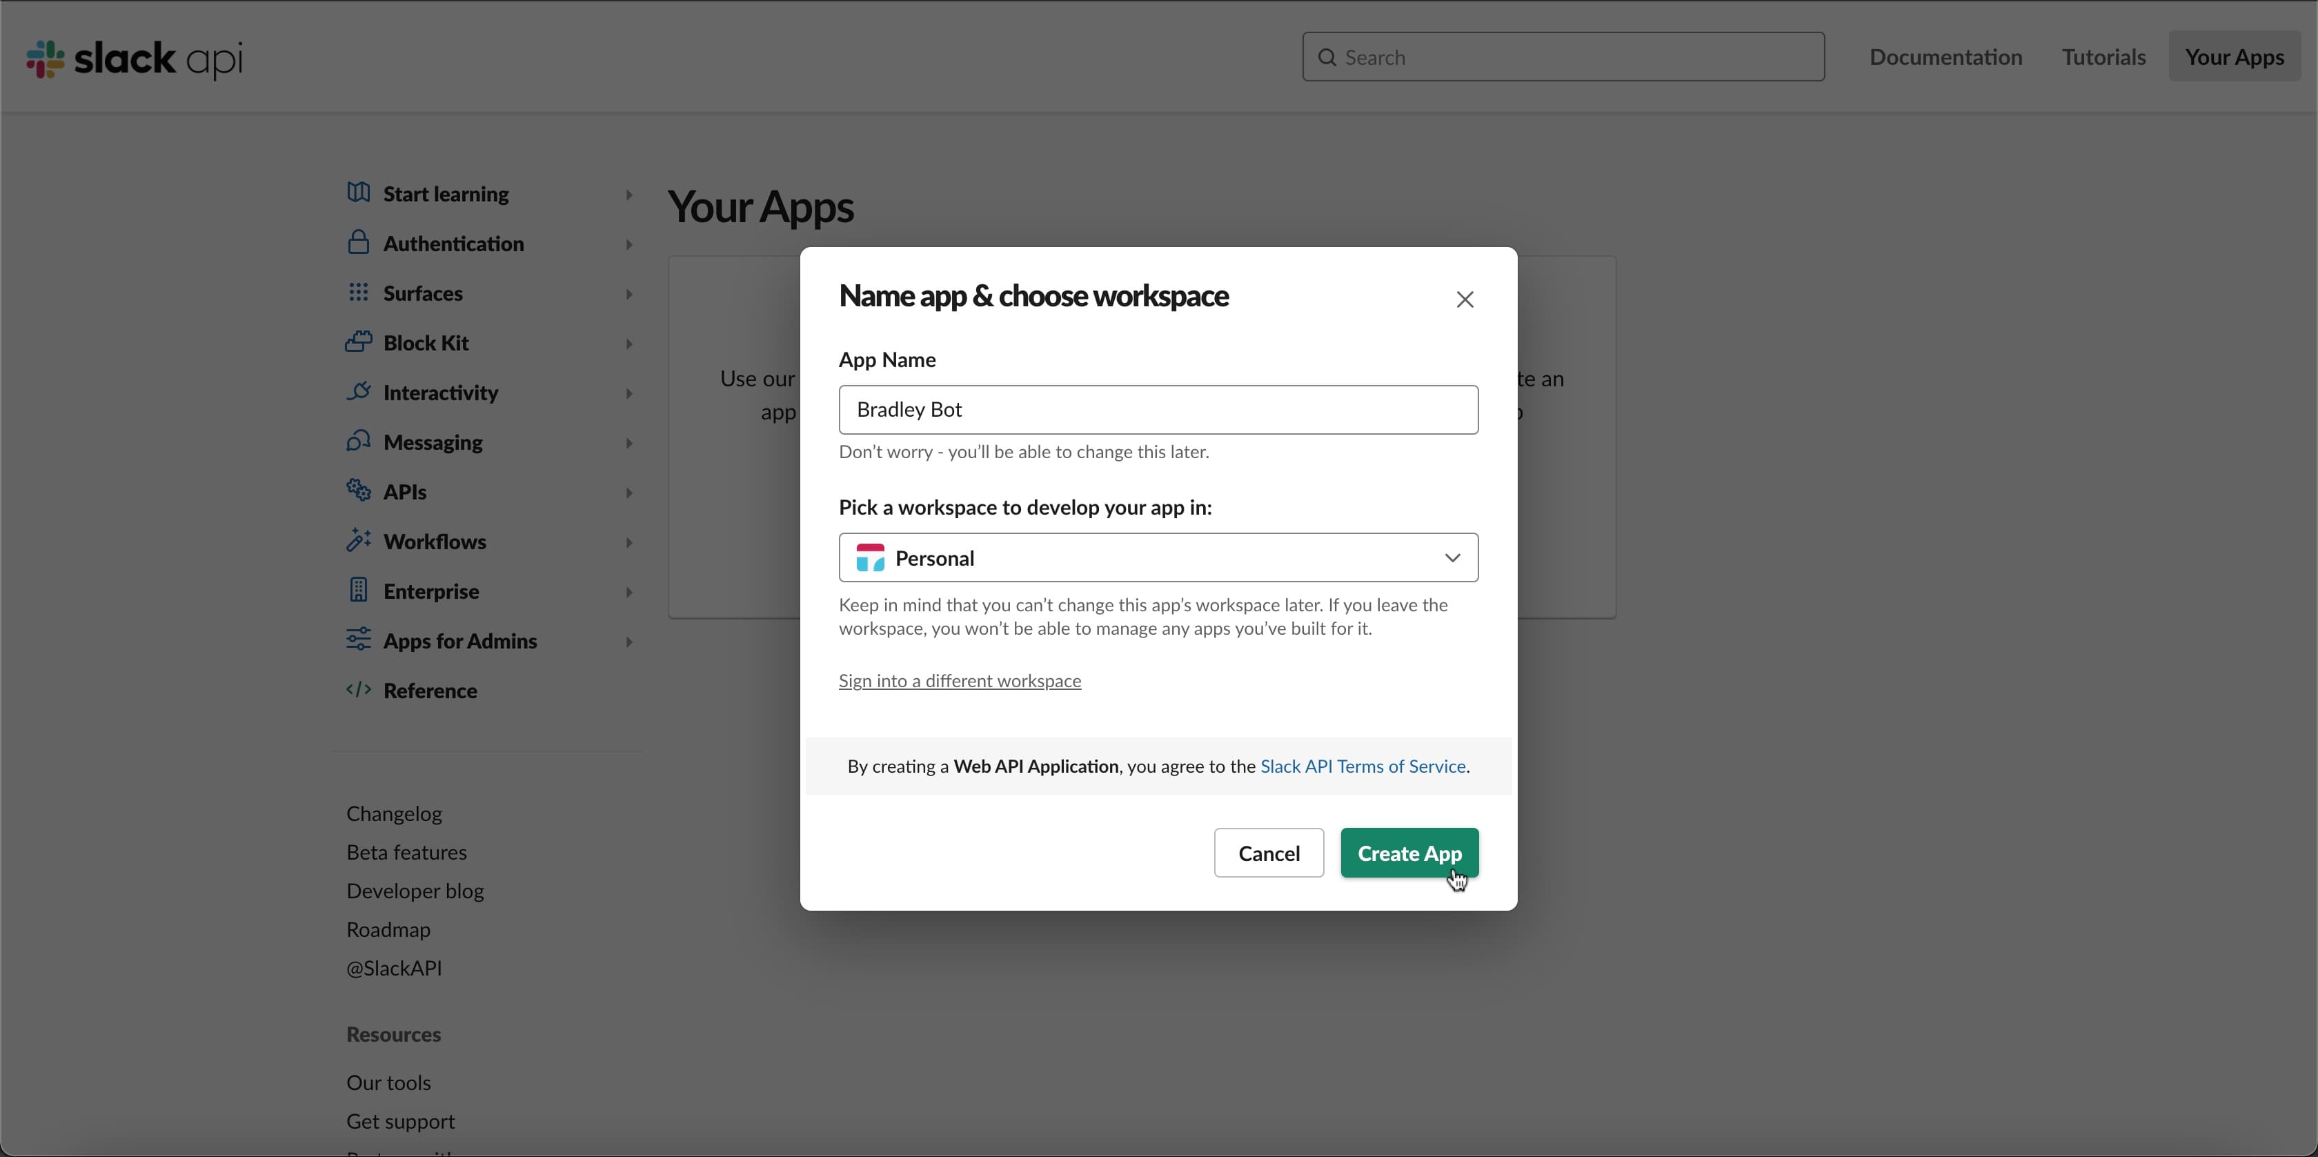Screen dimensions: 2318x1157
Task: Open the Reference menu item
Action: pyautogui.click(x=430, y=690)
